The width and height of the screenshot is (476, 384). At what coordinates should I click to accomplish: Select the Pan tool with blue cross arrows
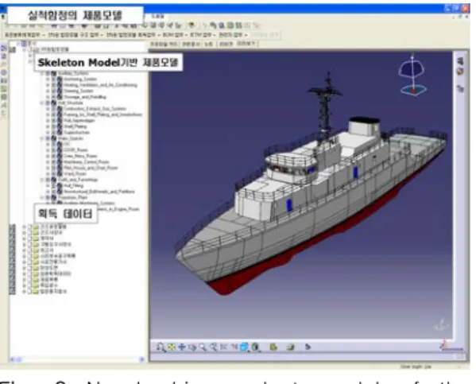coord(182,347)
